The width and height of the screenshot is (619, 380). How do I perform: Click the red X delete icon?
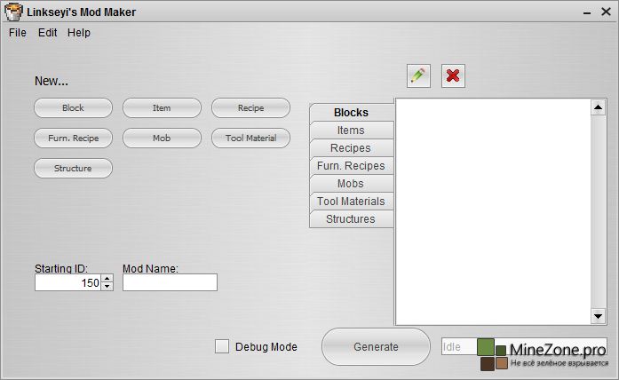(453, 76)
